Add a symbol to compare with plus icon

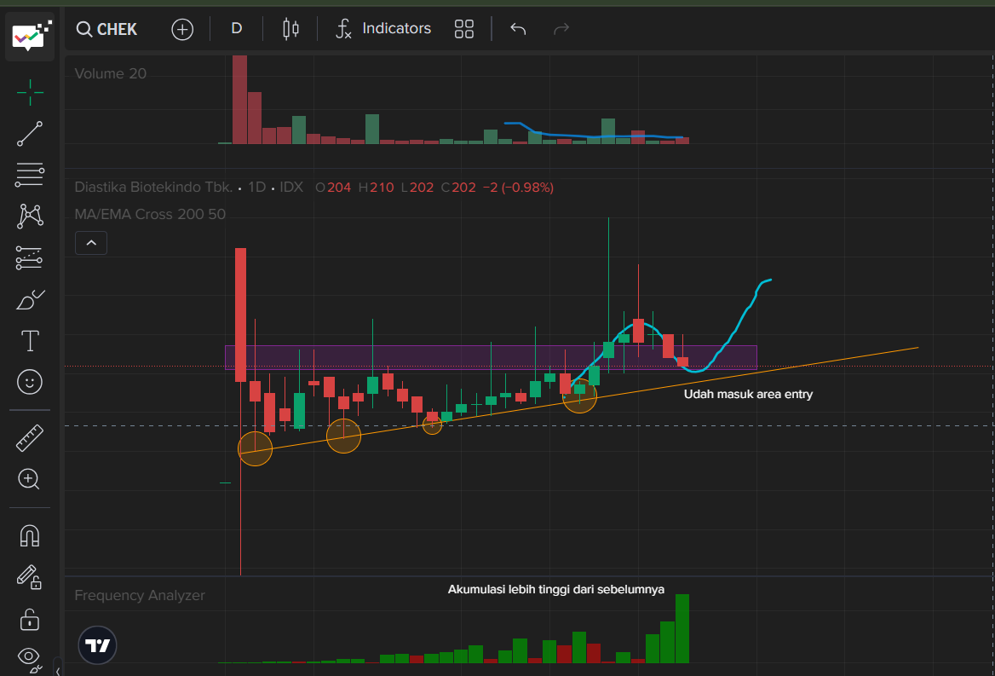[182, 29]
